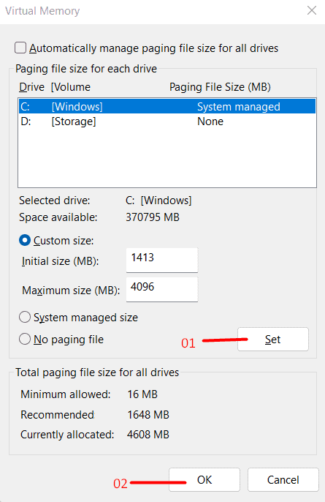Dismiss the dialog with Cancel
This screenshot has height=502, width=325.
(283, 479)
